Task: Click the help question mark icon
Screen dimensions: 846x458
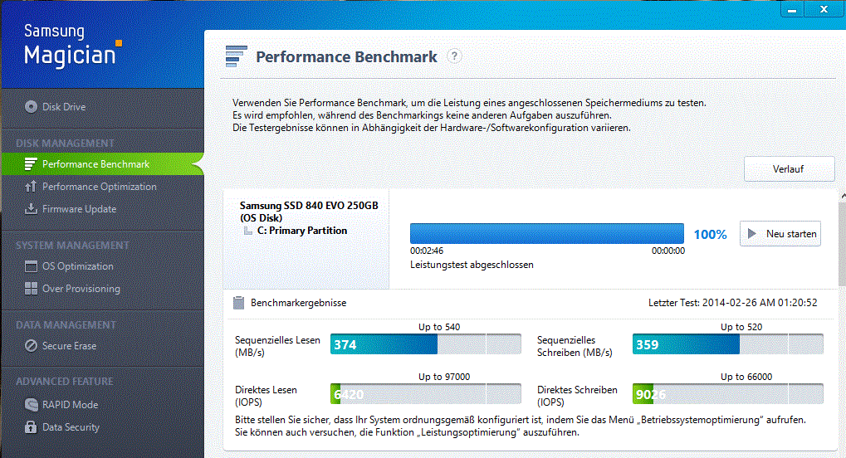Action: pyautogui.click(x=454, y=56)
